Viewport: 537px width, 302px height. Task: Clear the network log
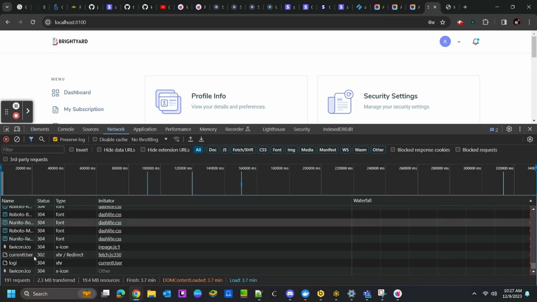(x=17, y=139)
